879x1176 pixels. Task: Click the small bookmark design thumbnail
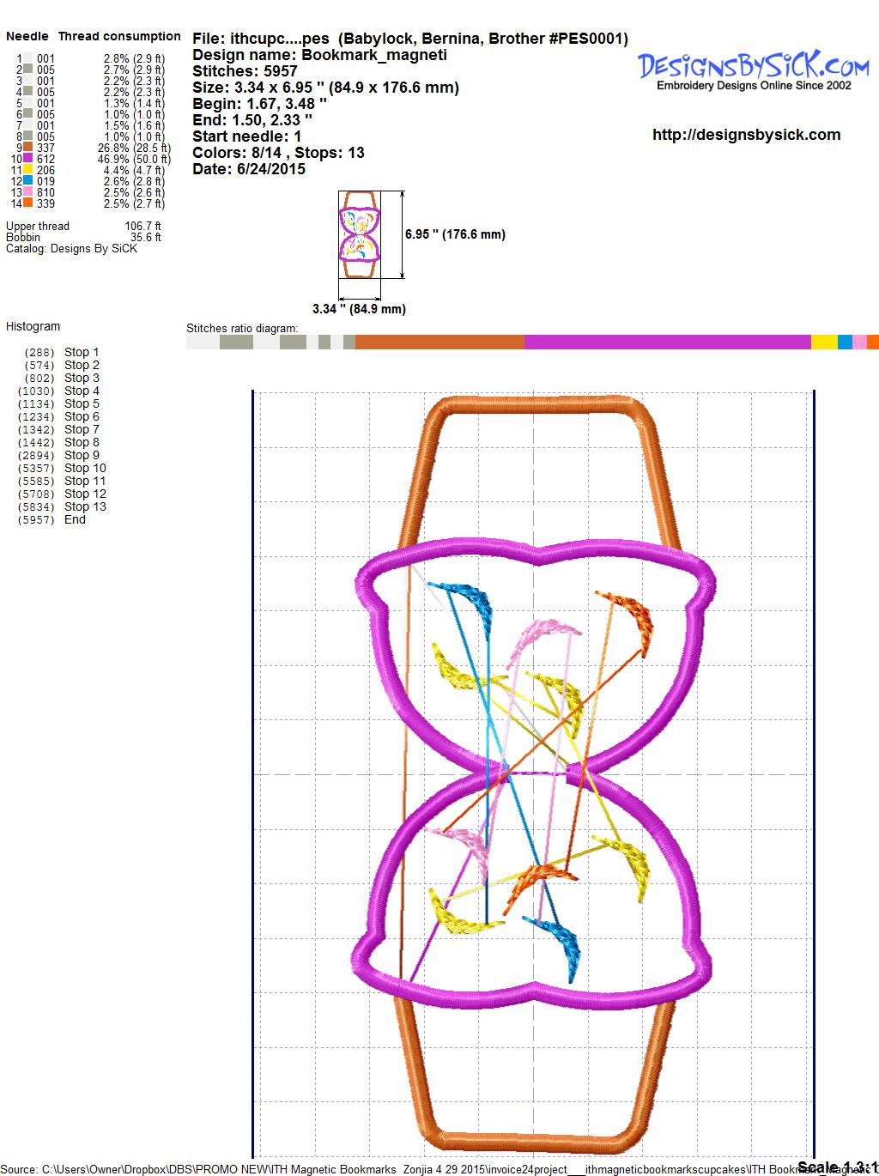pyautogui.click(x=360, y=234)
